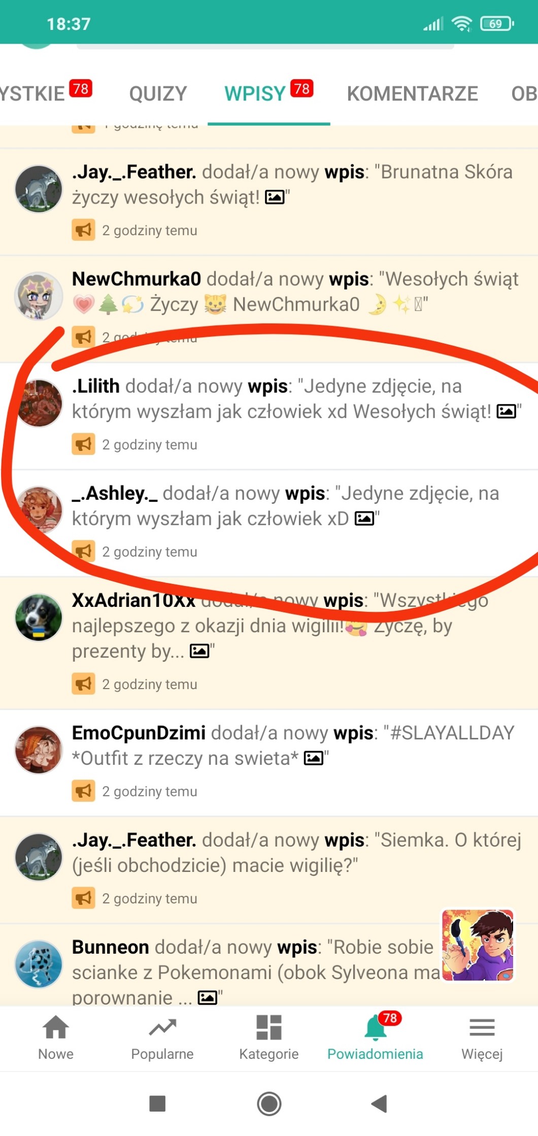Select the WPISY tab

268,93
